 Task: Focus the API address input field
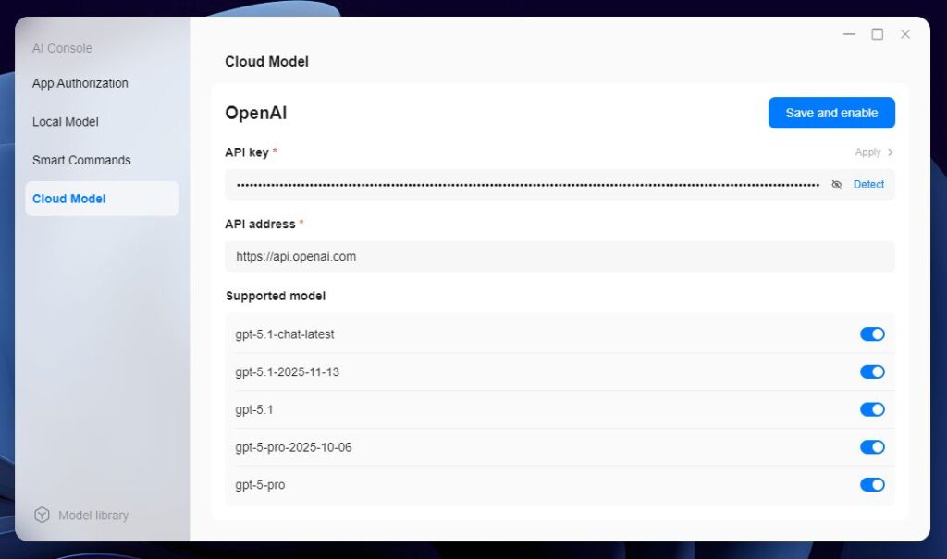[560, 257]
